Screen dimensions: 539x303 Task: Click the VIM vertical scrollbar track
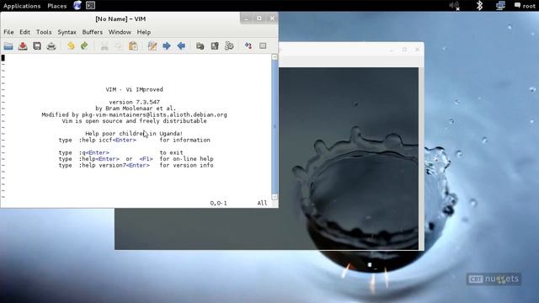(x=275, y=127)
